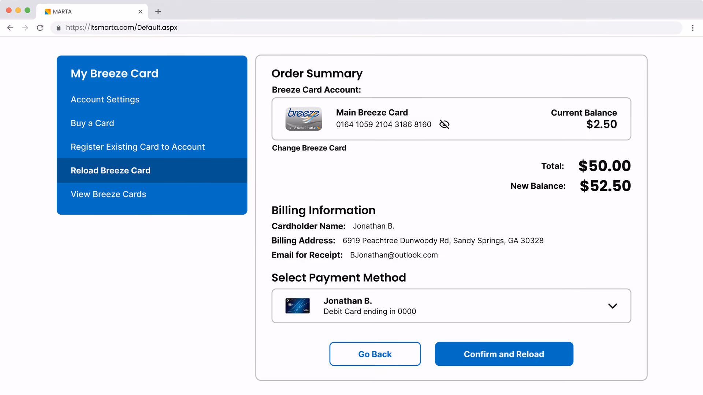Click the $52.50 new balance amount
The height and width of the screenshot is (395, 703).
pyautogui.click(x=605, y=186)
